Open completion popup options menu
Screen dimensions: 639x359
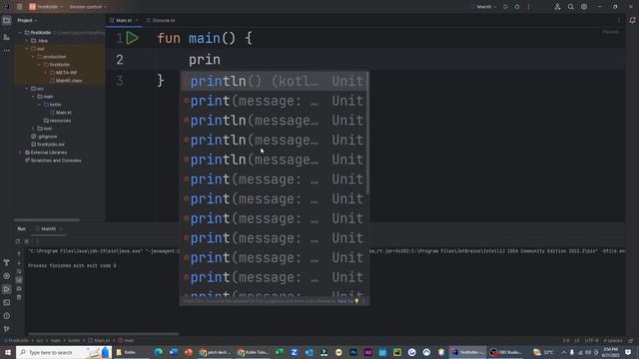pos(363,301)
